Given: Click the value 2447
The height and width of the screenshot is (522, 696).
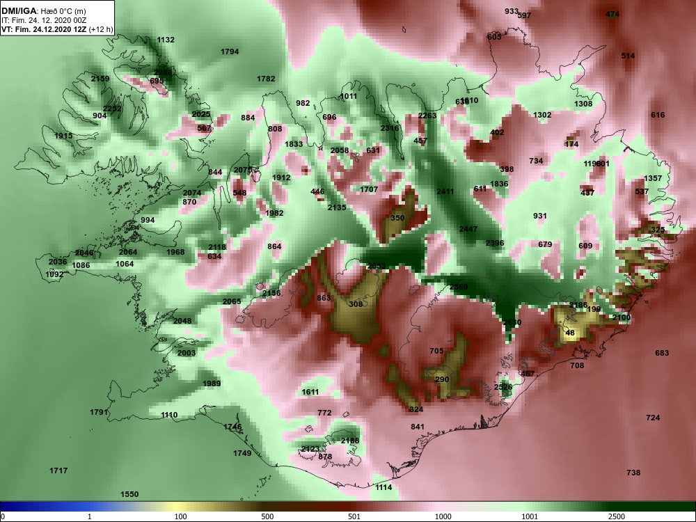Looking at the screenshot, I should click(468, 229).
